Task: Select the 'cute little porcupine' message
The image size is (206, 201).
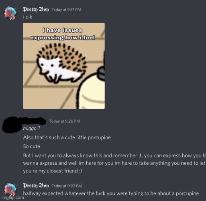Action: pos(67,137)
